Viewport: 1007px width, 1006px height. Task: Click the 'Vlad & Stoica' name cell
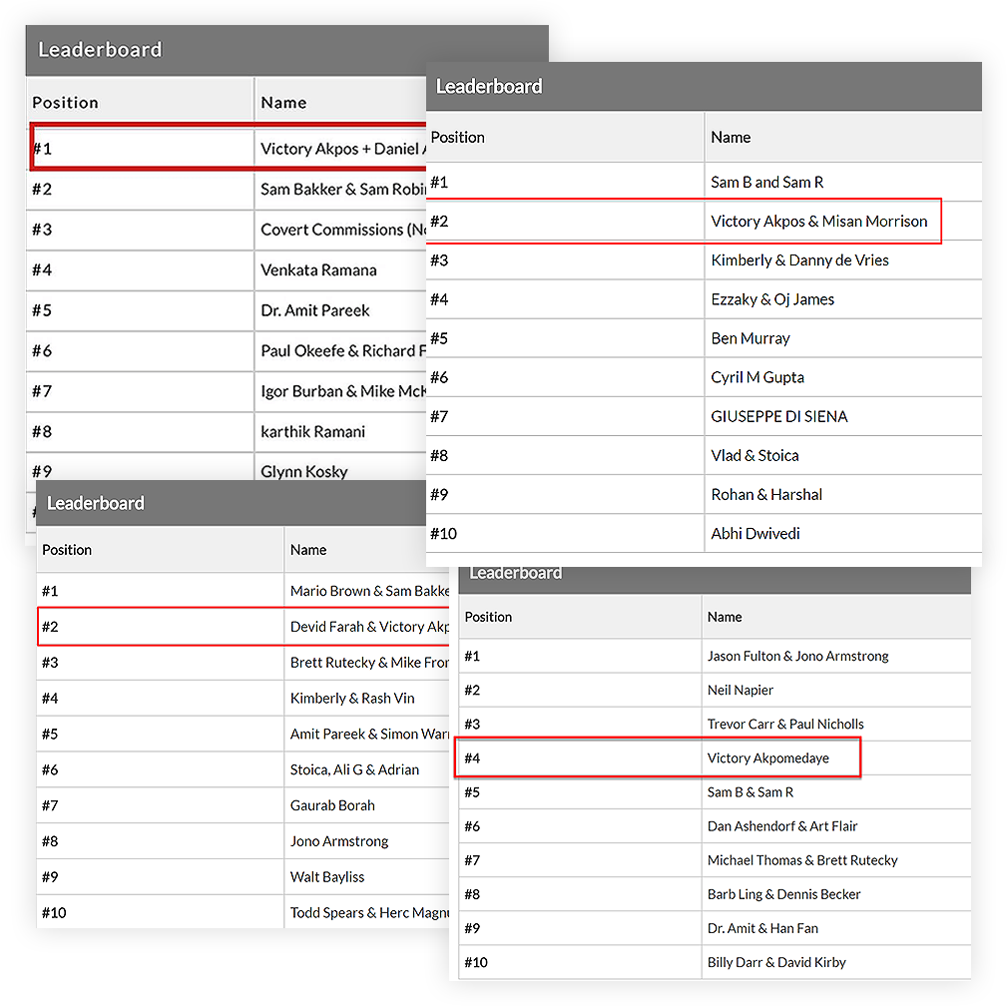(843, 455)
